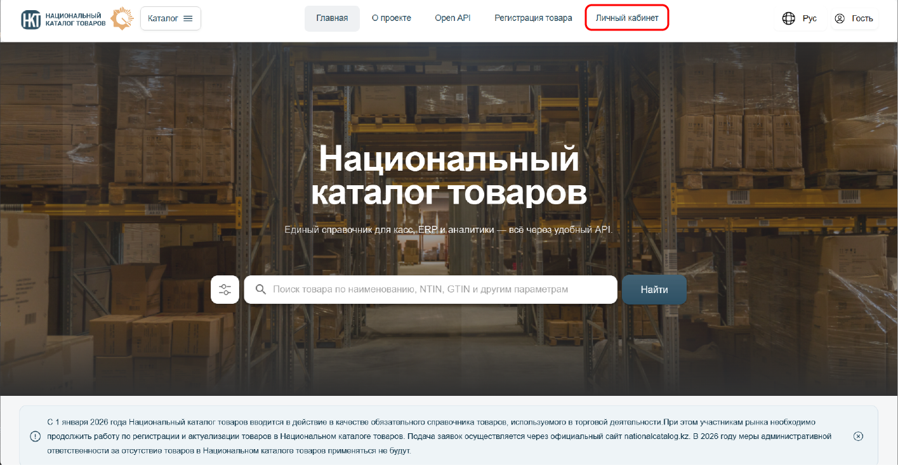Viewport: 898px width, 465px height.
Task: Open the search filters slider icon
Action: pyautogui.click(x=225, y=289)
